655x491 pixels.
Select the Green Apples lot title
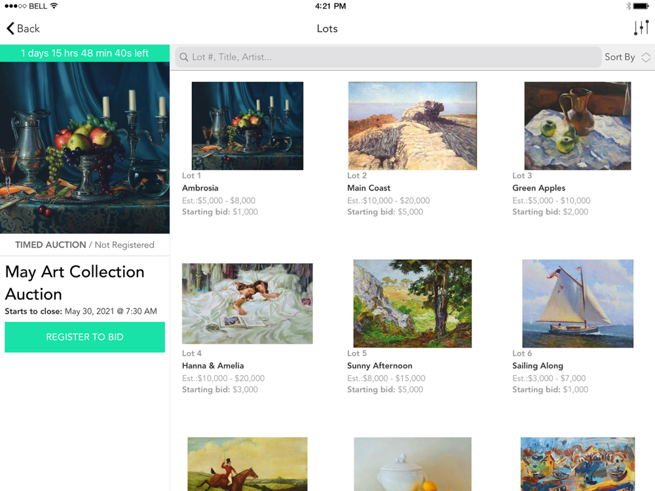(539, 189)
